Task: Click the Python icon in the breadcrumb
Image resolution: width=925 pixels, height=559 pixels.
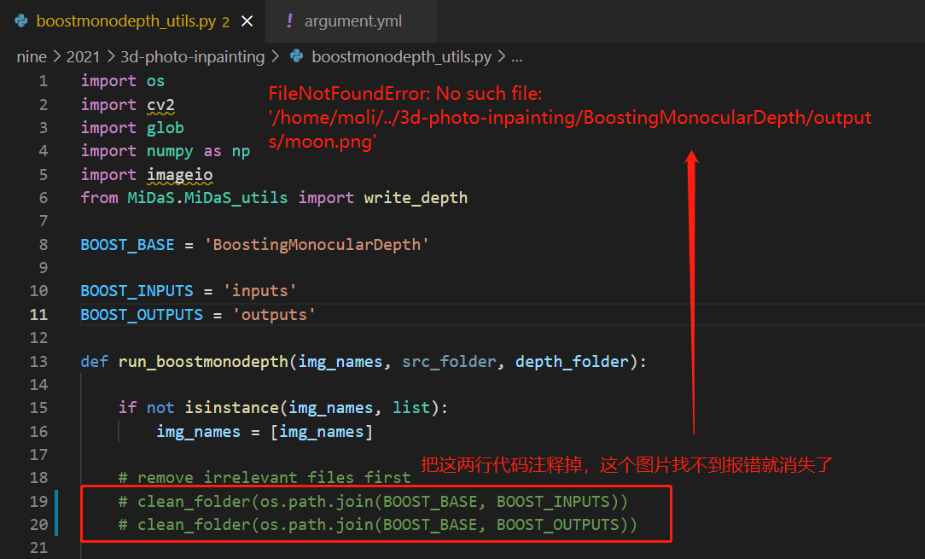Action: [x=297, y=56]
